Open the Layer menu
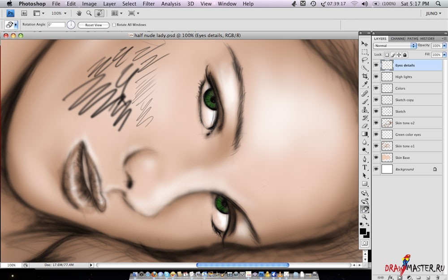The image size is (448, 280). point(109,4)
